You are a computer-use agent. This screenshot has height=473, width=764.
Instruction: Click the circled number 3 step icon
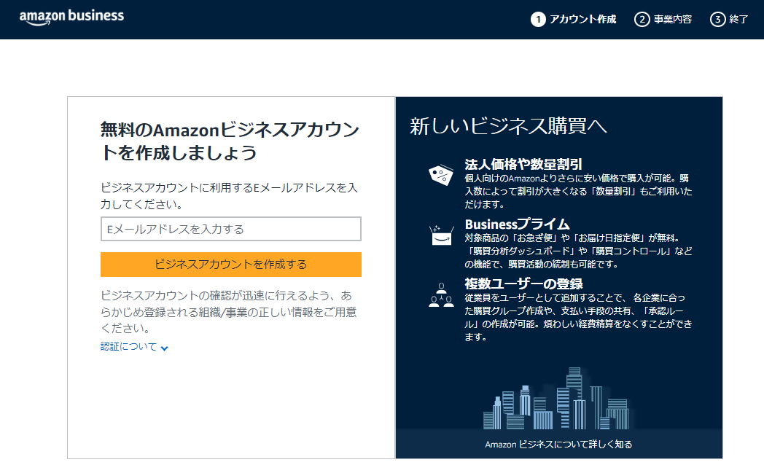coord(718,19)
